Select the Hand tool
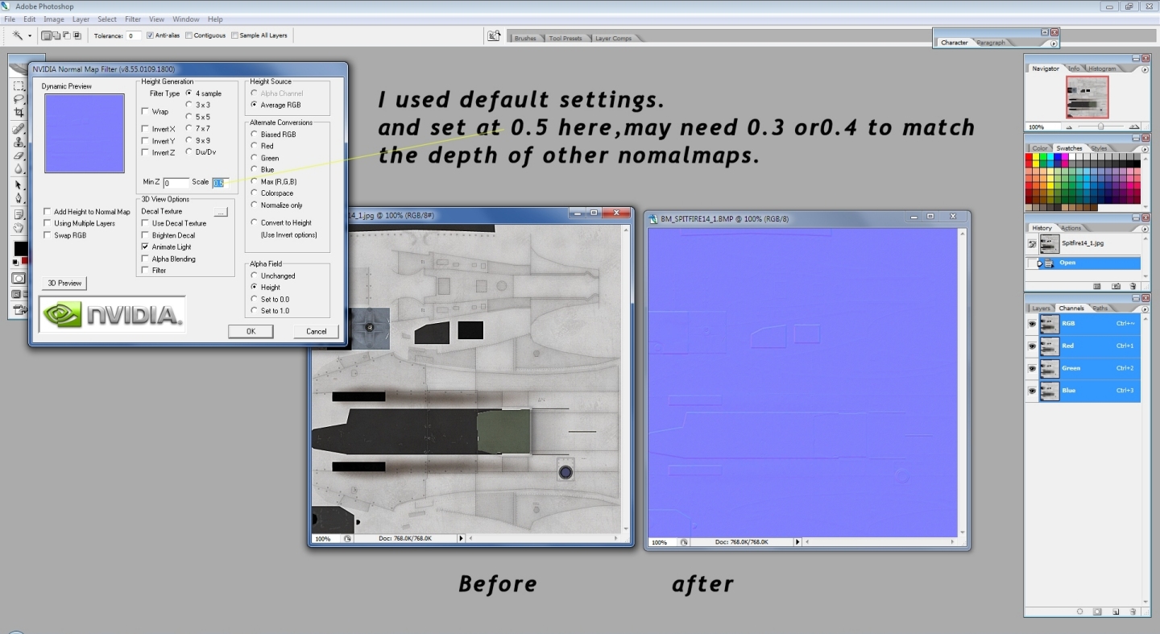 [19, 229]
